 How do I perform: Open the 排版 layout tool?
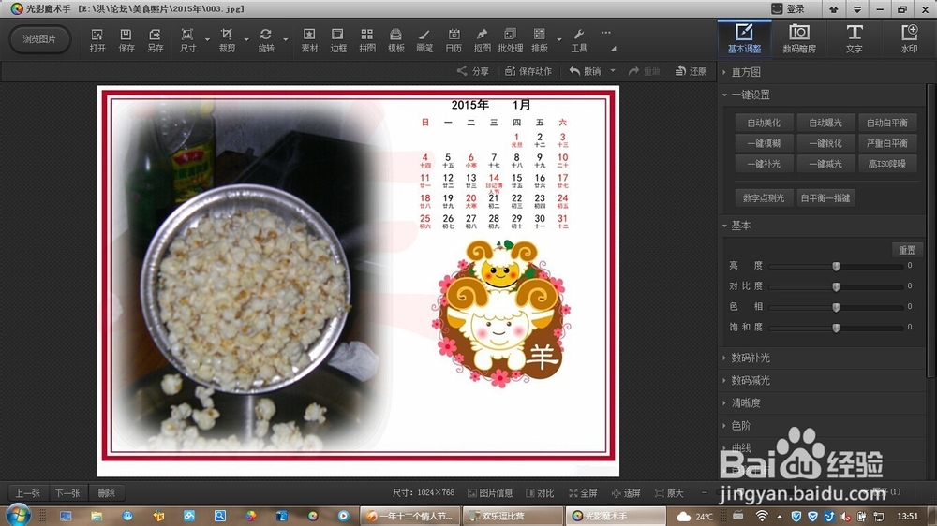[540, 40]
